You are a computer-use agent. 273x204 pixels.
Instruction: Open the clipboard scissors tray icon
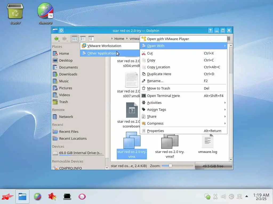click(215, 196)
